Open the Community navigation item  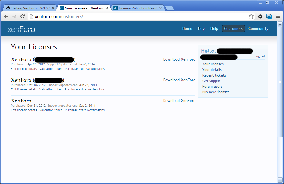(258, 28)
